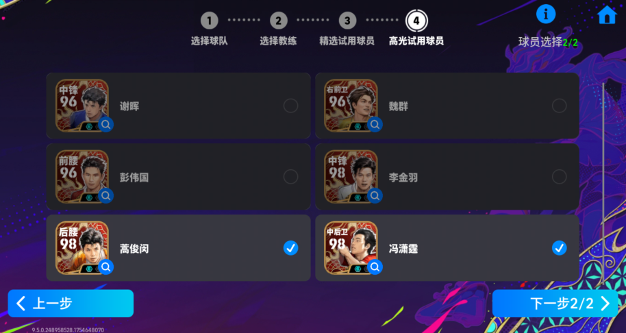626x333 pixels.
Task: Inspect 李金羽 with the magnifier icon
Action: coord(375,196)
